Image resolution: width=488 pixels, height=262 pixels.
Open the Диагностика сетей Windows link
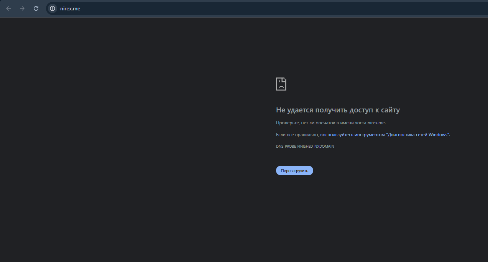pos(417,135)
